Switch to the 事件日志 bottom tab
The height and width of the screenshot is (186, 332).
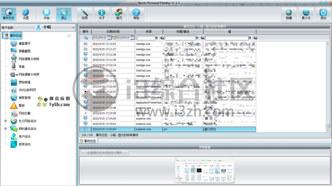[89, 141]
